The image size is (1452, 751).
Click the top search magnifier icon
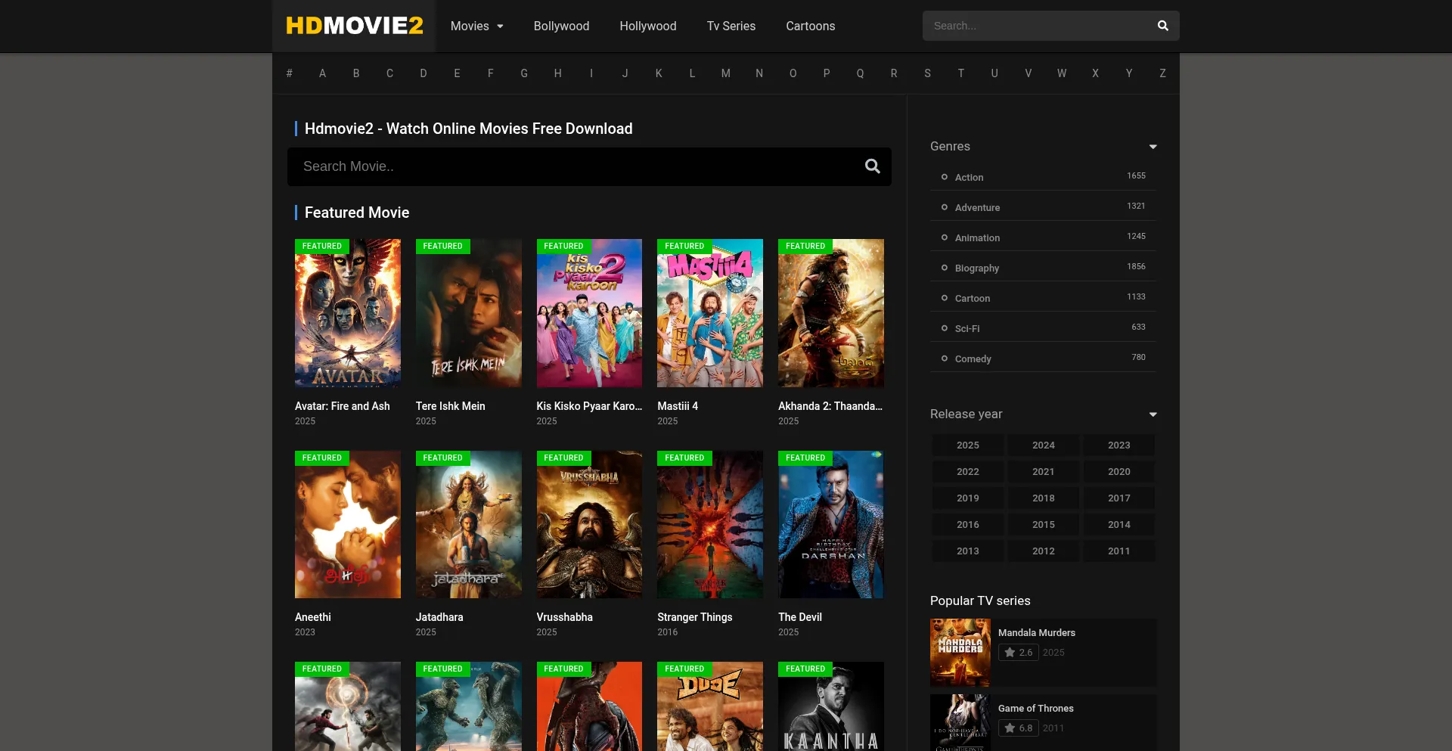point(1162,26)
